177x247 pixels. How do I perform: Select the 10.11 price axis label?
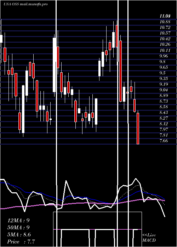point(165,50)
